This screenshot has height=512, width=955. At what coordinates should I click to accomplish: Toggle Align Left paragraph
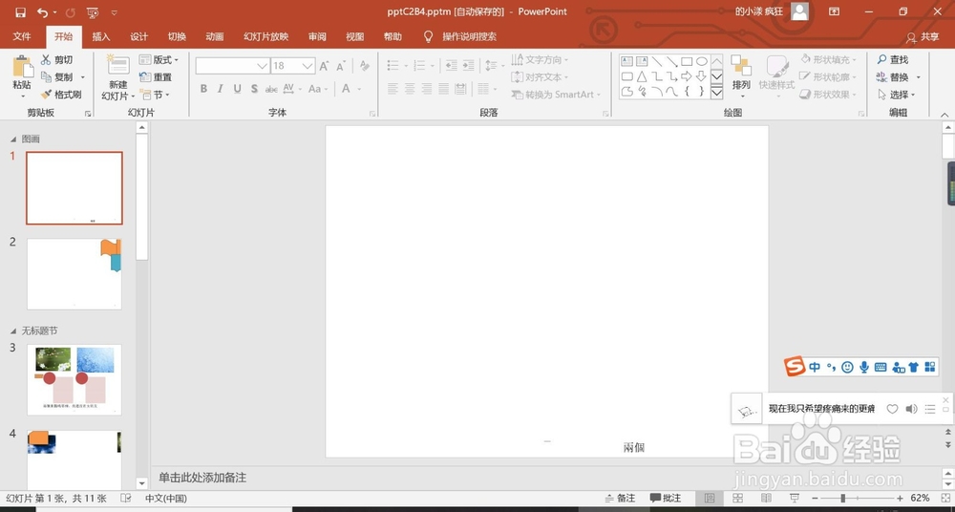tap(393, 89)
